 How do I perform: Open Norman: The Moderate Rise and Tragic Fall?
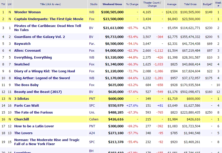pos(47,142)
